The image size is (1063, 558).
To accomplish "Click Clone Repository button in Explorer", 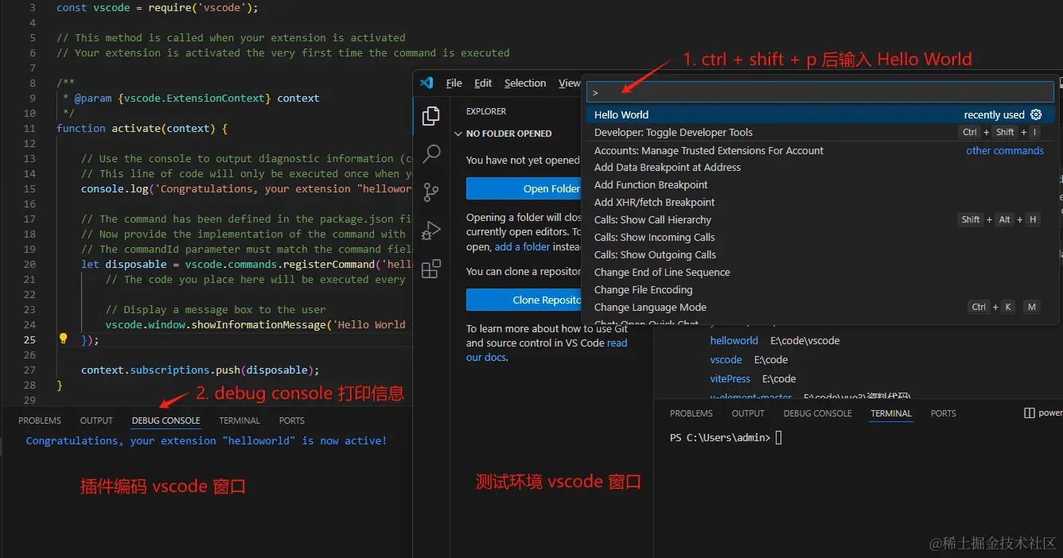I will [524, 300].
